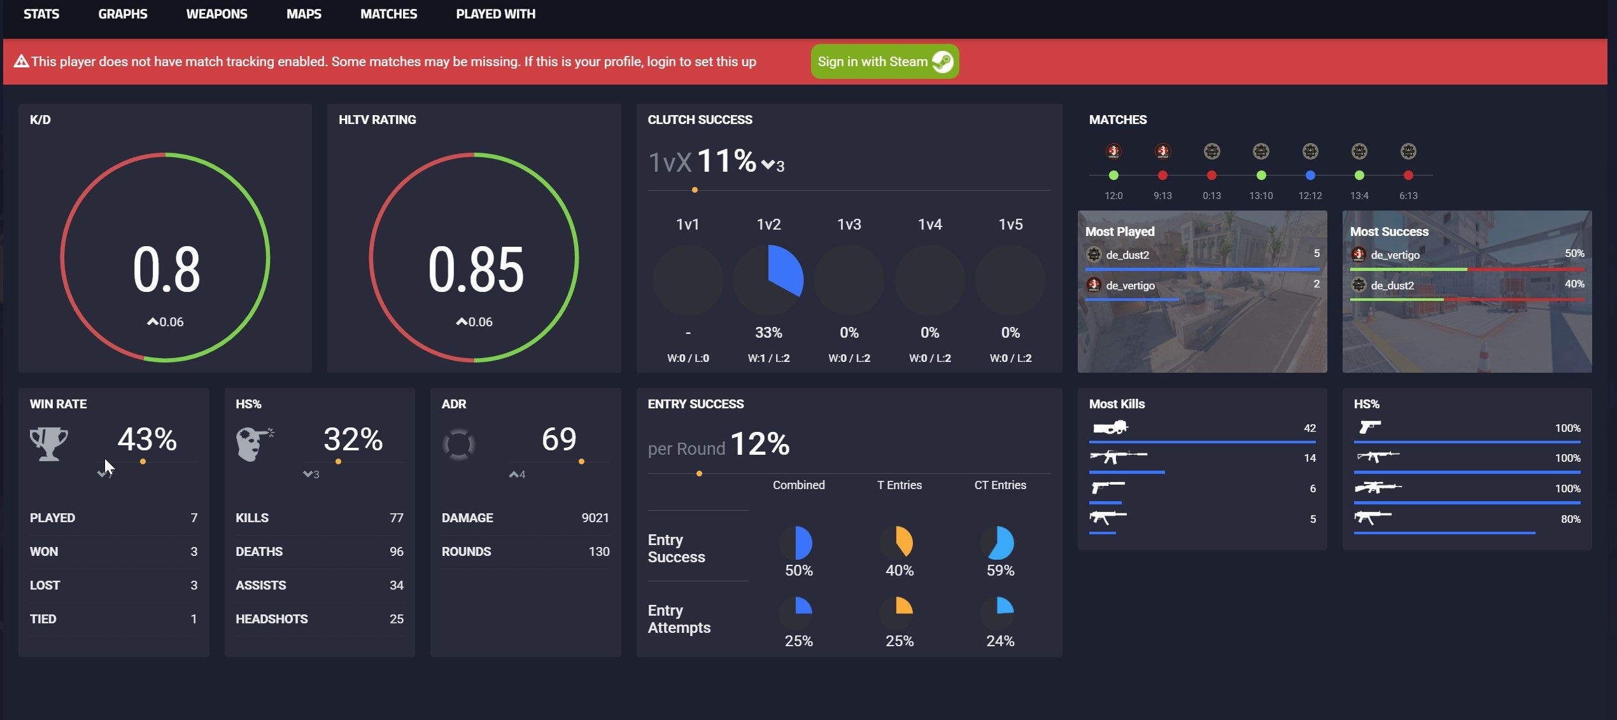Screen dimensions: 1617x720
Task: Click the map icon above 13:4 match
Action: click(1359, 151)
